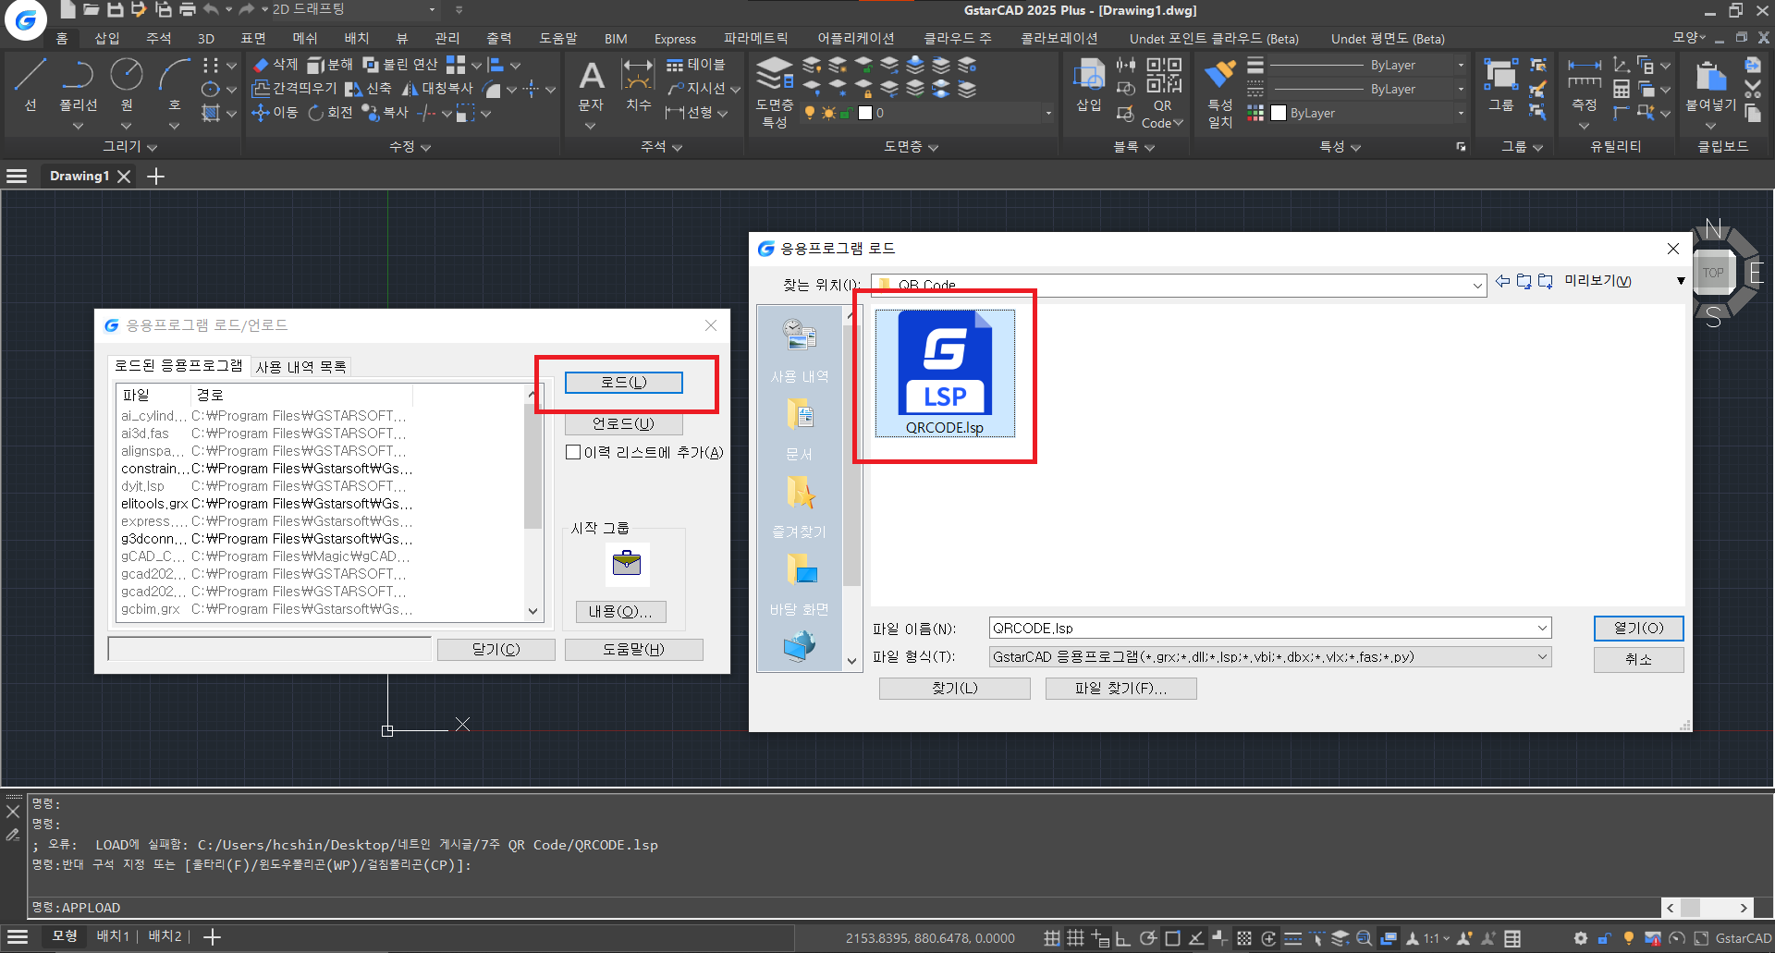Switch to the 배치1 layout tab

[113, 936]
